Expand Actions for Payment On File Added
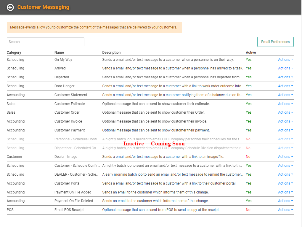The height and width of the screenshot is (227, 302). [x=285, y=192]
